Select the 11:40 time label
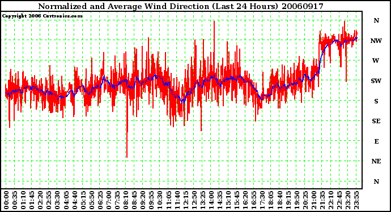 click(x=177, y=200)
